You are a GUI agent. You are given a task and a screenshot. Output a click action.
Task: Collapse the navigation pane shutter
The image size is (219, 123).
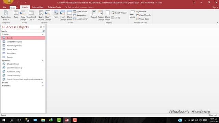[x=44, y=27]
